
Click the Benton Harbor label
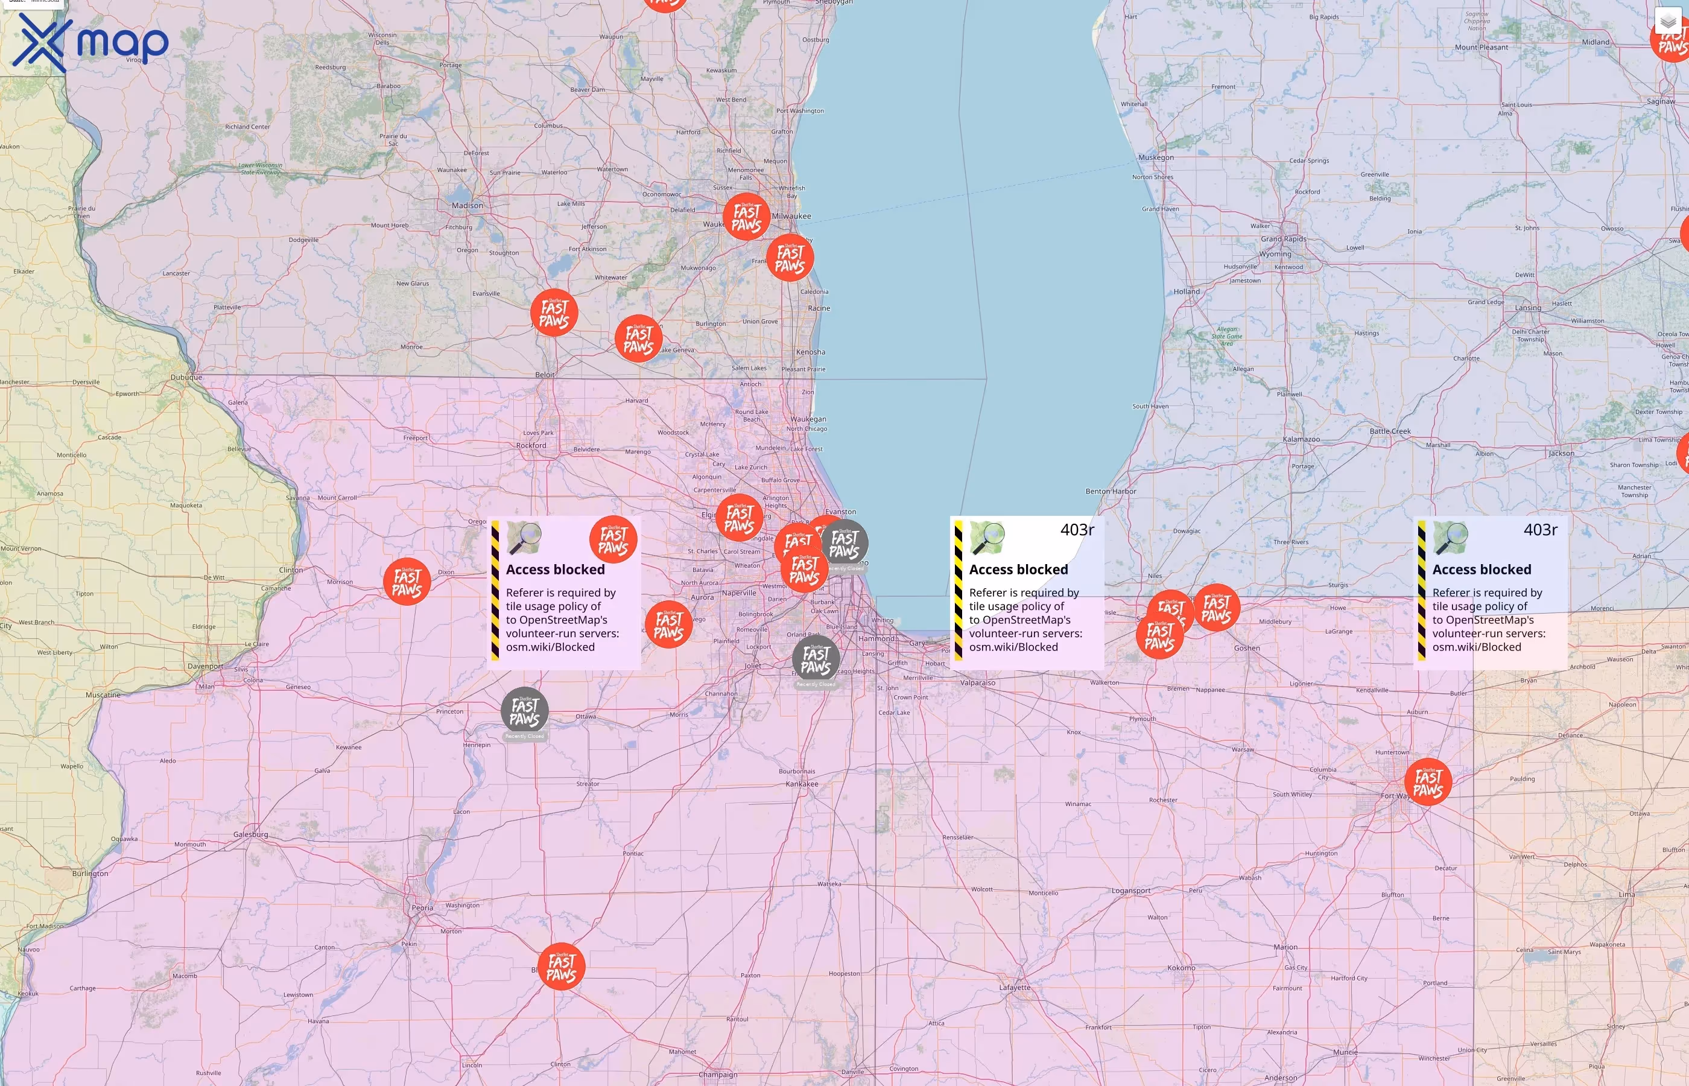1111,492
